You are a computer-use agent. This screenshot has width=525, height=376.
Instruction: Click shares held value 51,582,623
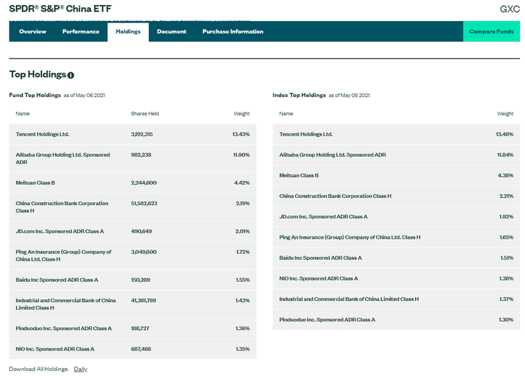pos(144,204)
